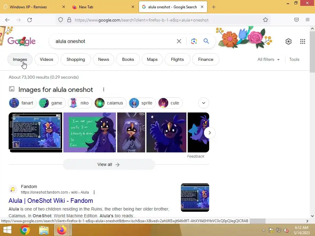Open a new tab with plus button
315x236 pixels.
[213, 7]
